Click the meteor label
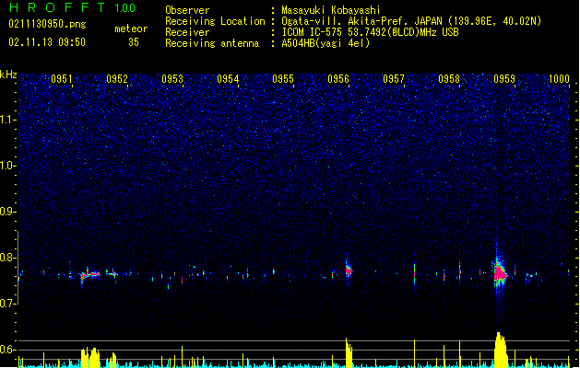Viewport: 580px width, 368px height. point(131,29)
